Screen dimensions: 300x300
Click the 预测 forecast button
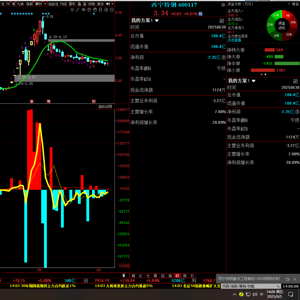(91, 4)
